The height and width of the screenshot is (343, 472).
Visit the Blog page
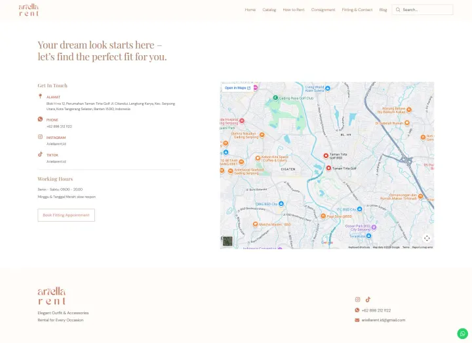pos(383,10)
